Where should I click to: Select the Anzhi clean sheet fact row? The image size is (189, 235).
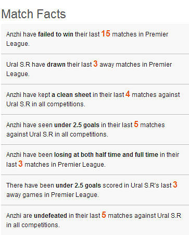tap(95, 100)
